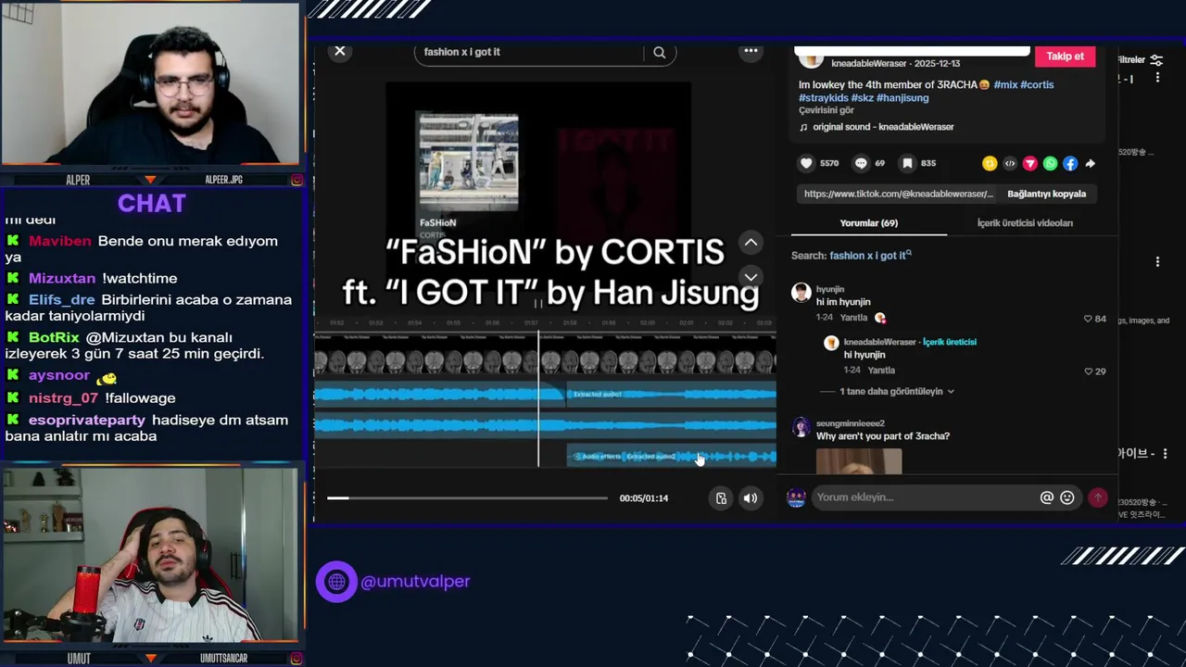Open #cortis hashtag link

(x=1037, y=84)
